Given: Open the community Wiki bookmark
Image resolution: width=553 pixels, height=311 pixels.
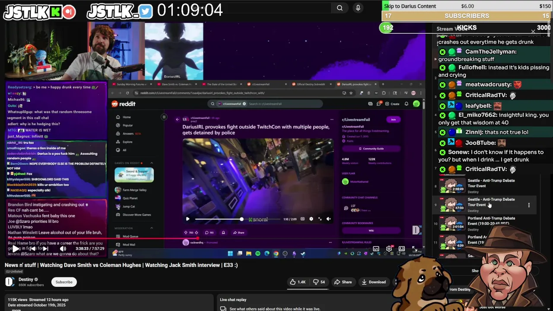Looking at the screenshot, I should [x=371, y=230].
